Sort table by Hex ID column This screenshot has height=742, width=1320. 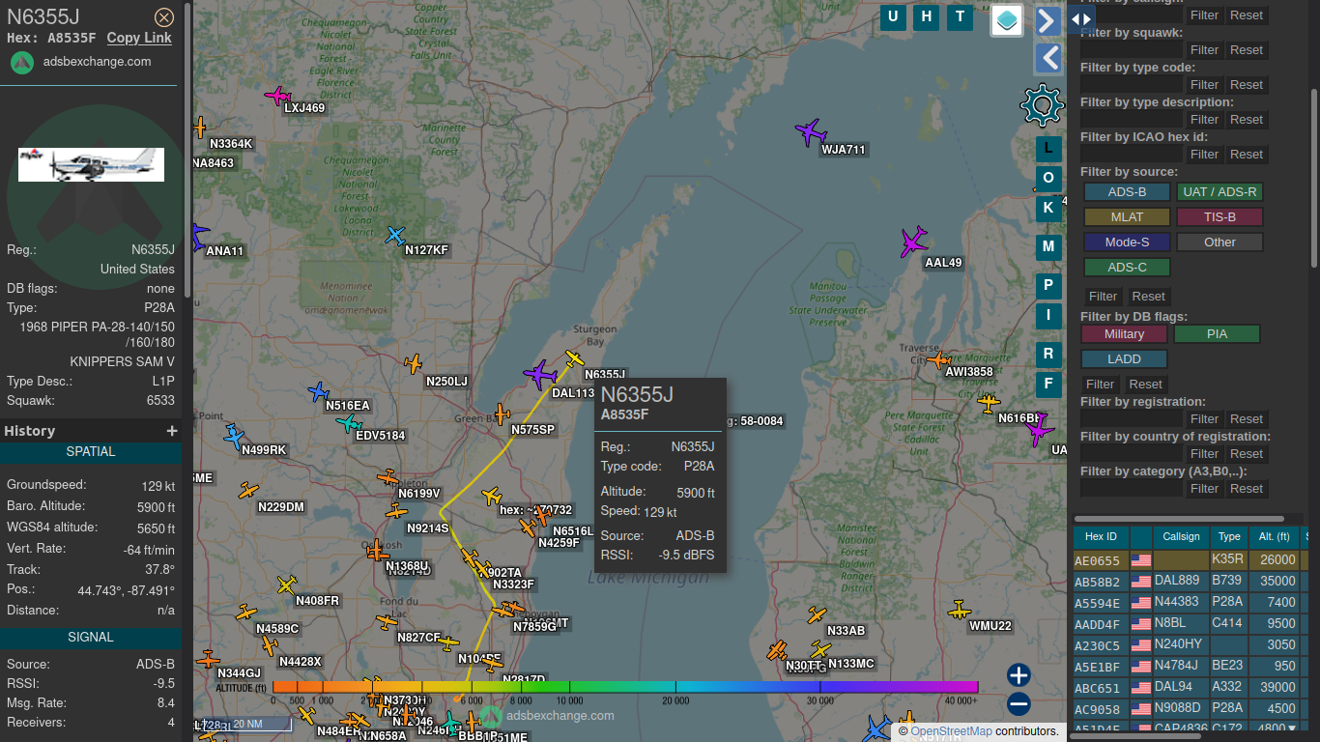pos(1101,536)
